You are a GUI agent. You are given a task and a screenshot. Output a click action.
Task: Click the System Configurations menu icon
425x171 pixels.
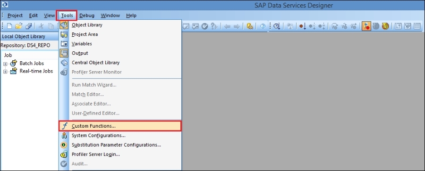pos(64,136)
